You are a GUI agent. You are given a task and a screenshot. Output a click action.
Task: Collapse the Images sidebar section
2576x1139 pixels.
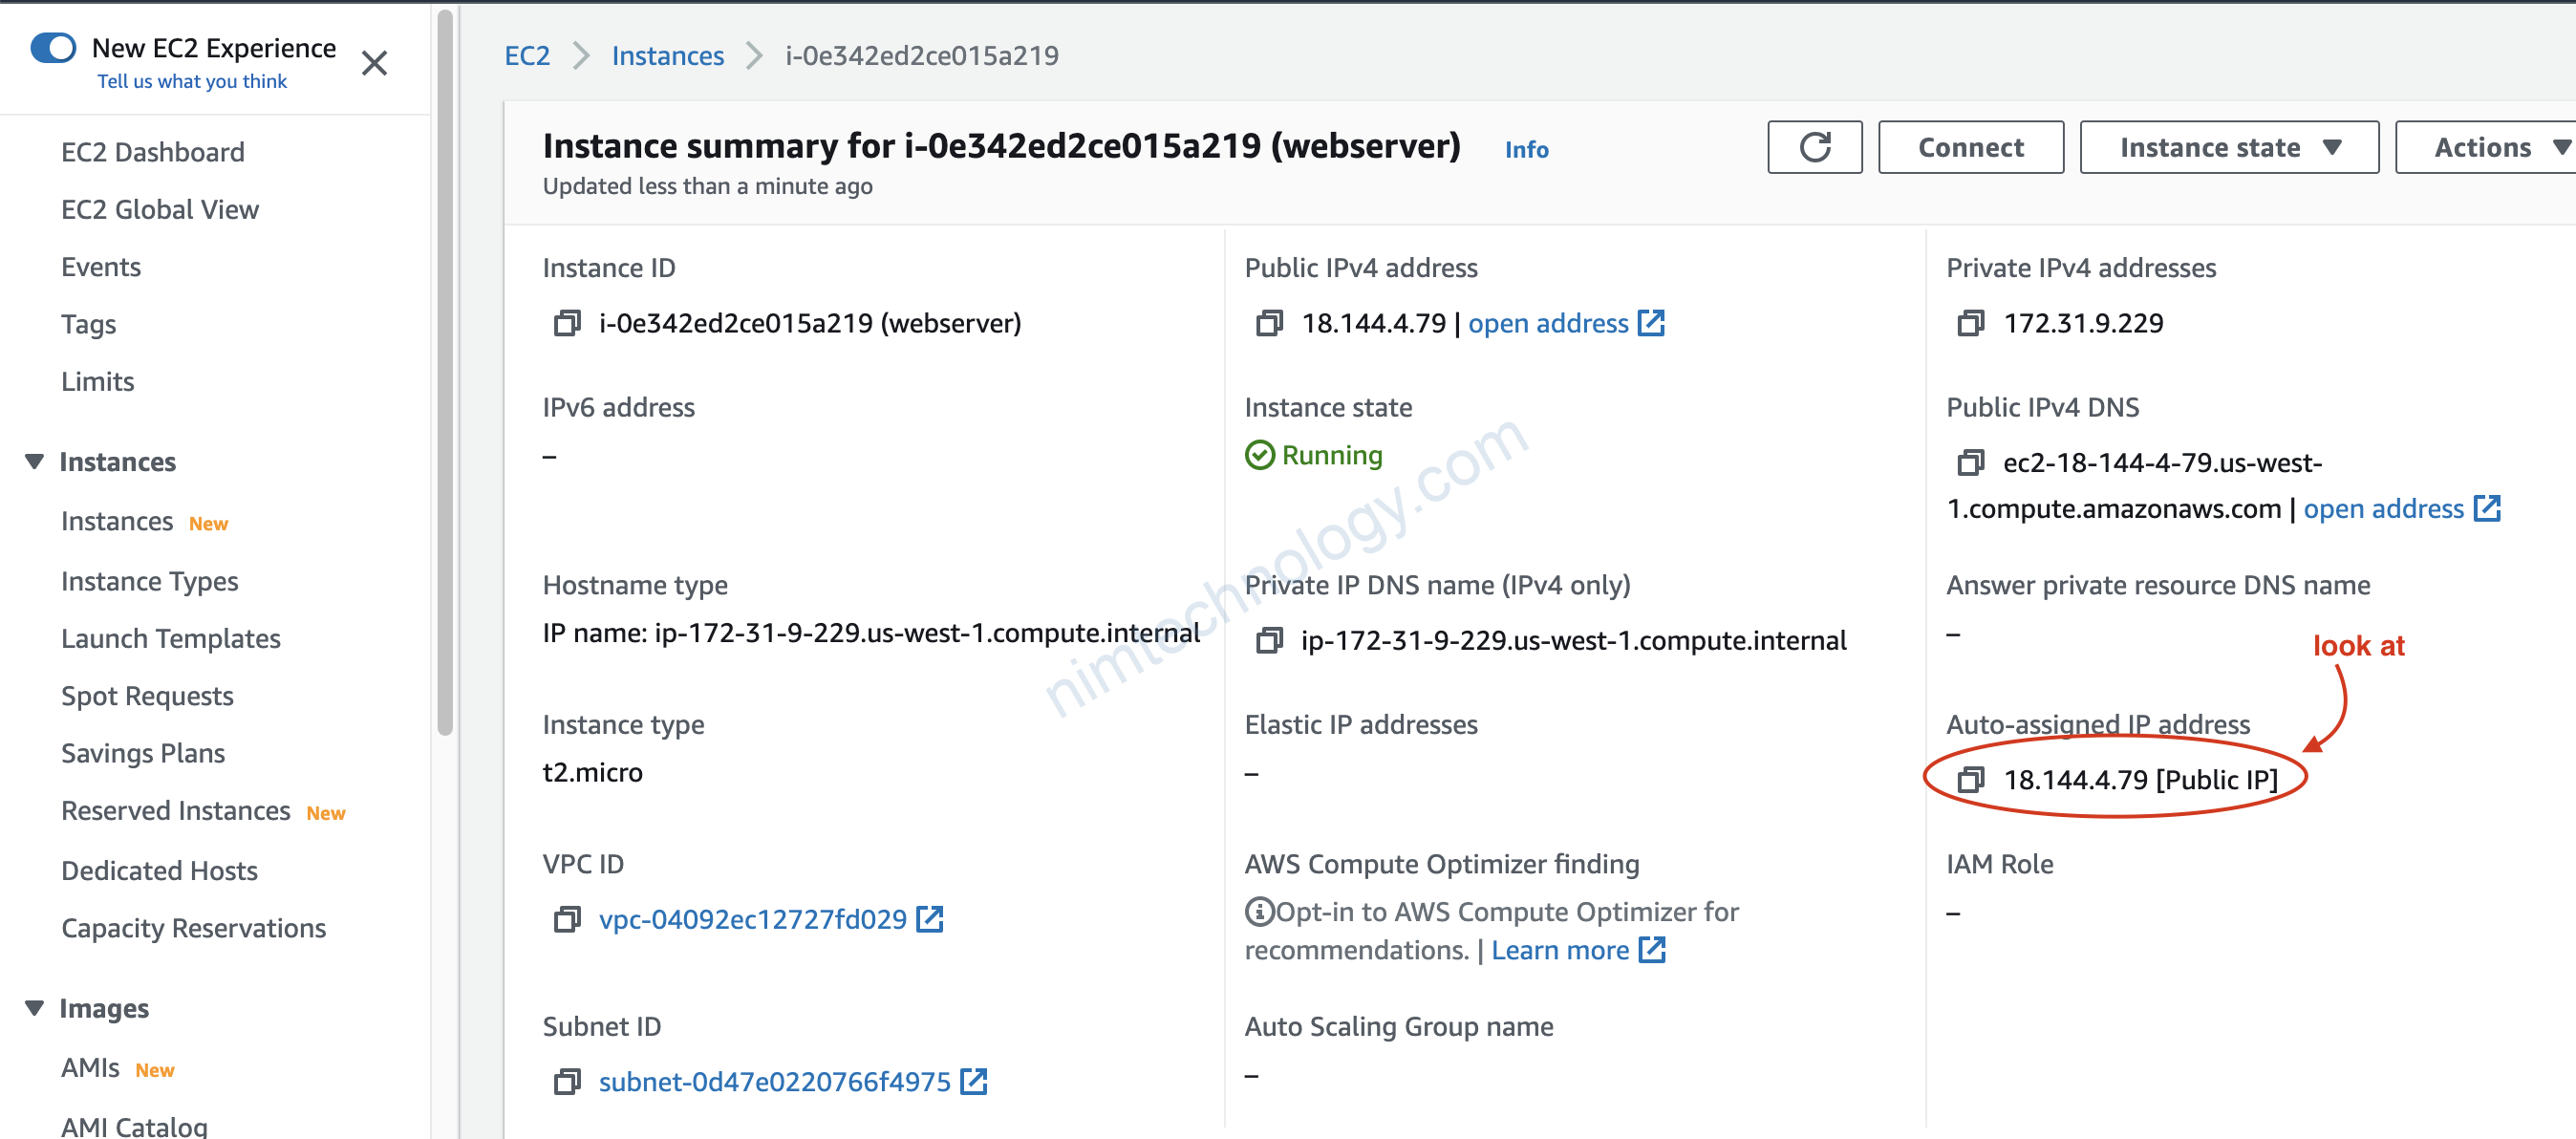click(x=35, y=1007)
